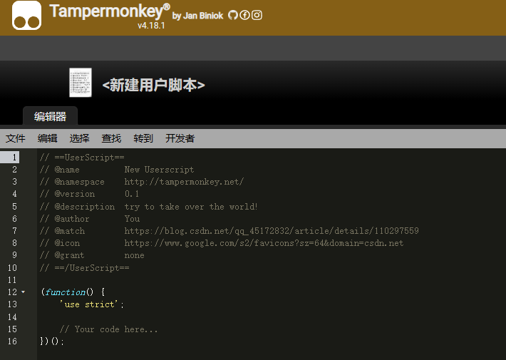This screenshot has width=506, height=360.
Task: Switch to the 编辑器 tab
Action: [x=50, y=116]
